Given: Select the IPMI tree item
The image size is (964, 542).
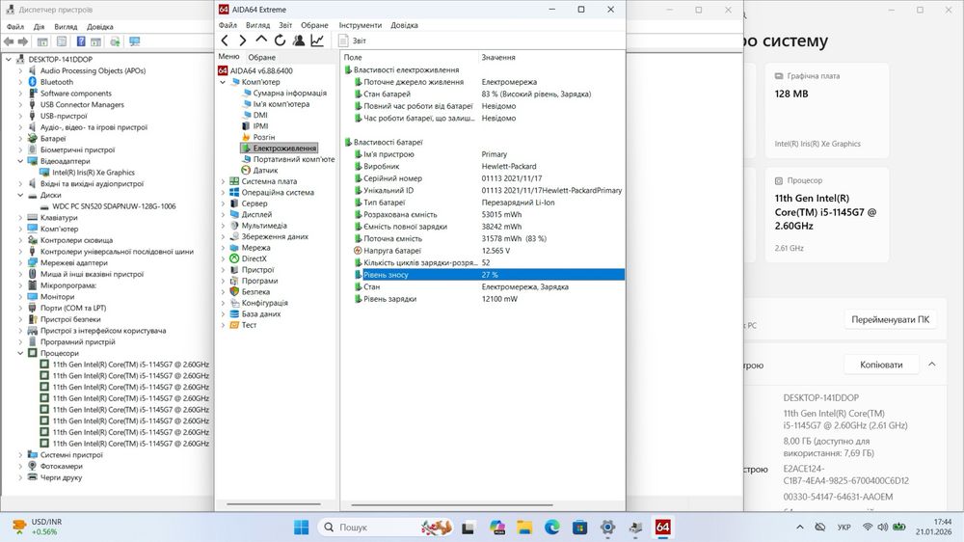Looking at the screenshot, I should pyautogui.click(x=260, y=126).
